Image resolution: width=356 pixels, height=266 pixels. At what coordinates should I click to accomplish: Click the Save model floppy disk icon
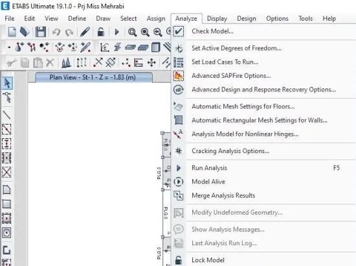click(41, 32)
